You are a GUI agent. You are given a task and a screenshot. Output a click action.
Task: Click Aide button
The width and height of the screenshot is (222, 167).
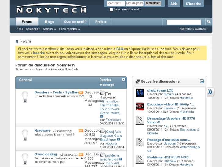174,4
